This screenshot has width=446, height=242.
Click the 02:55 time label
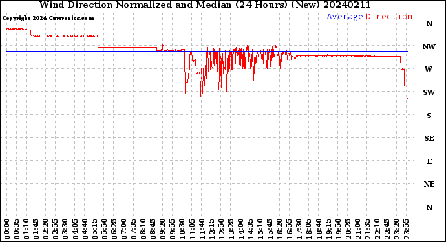(x=56, y=229)
